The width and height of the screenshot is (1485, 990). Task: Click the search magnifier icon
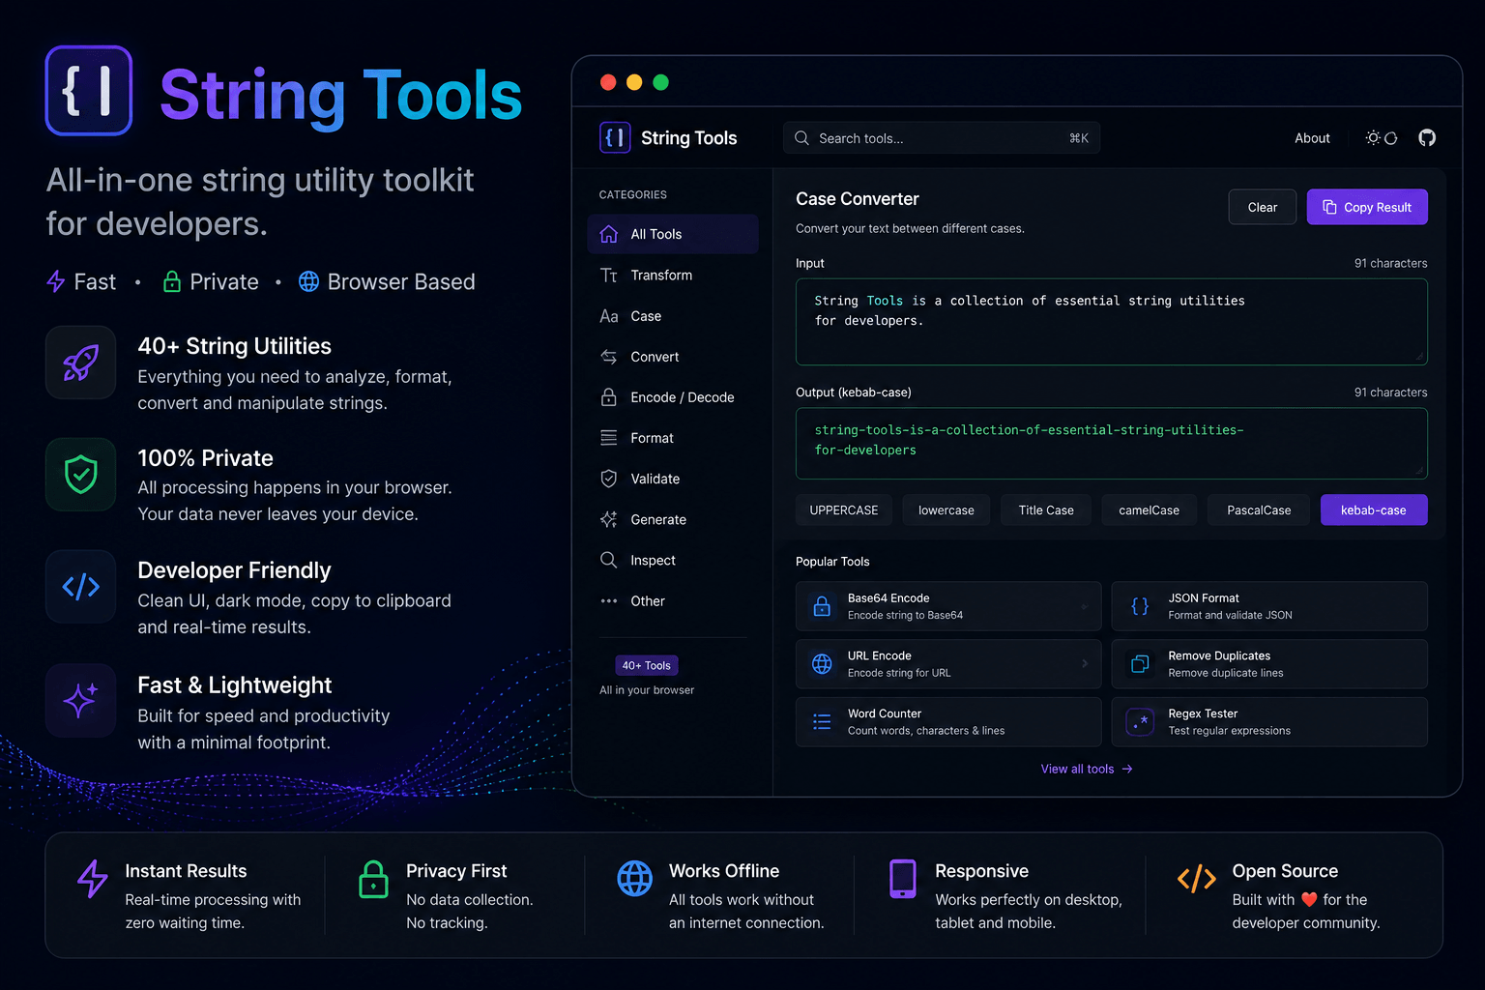pos(801,138)
